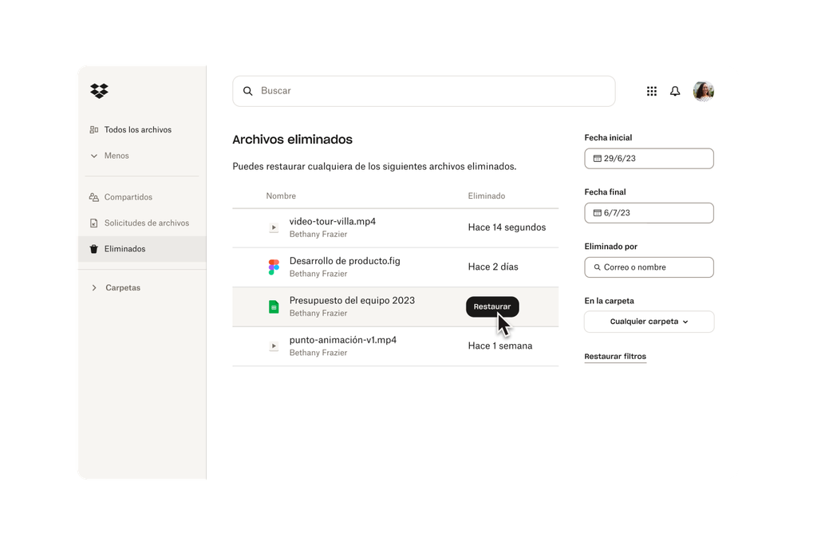Viewport: 817px width, 545px height.
Task: Click the trash icon next to Eliminados
Action: coord(95,249)
